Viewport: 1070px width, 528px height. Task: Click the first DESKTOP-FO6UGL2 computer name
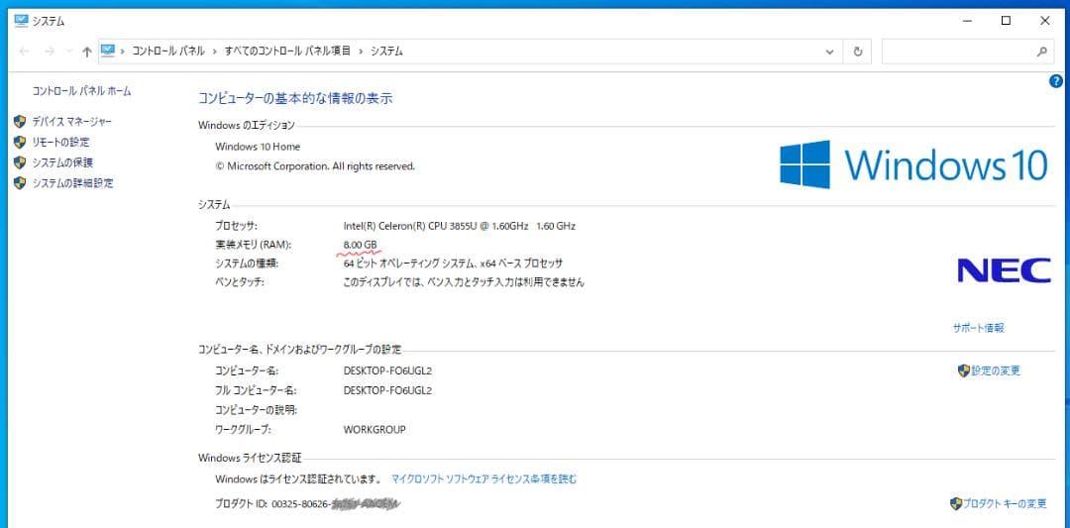[x=387, y=371]
